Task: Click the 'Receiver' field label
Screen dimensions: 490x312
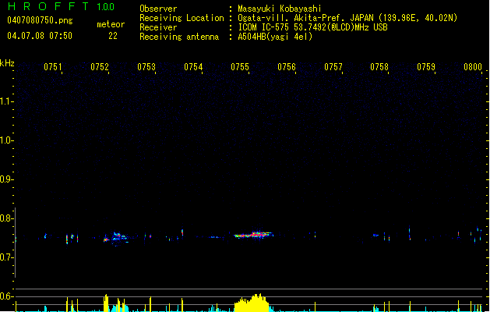Action: pos(158,27)
